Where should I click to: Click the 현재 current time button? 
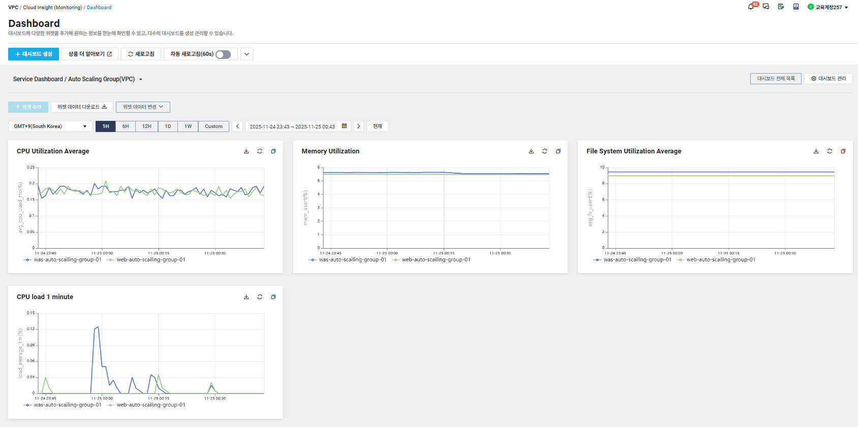pyautogui.click(x=378, y=126)
